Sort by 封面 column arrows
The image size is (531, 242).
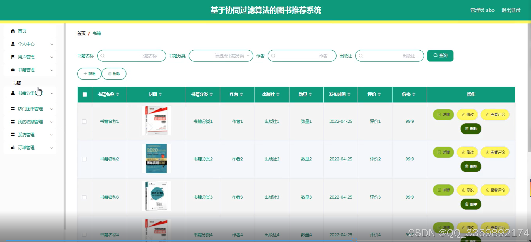pos(160,94)
